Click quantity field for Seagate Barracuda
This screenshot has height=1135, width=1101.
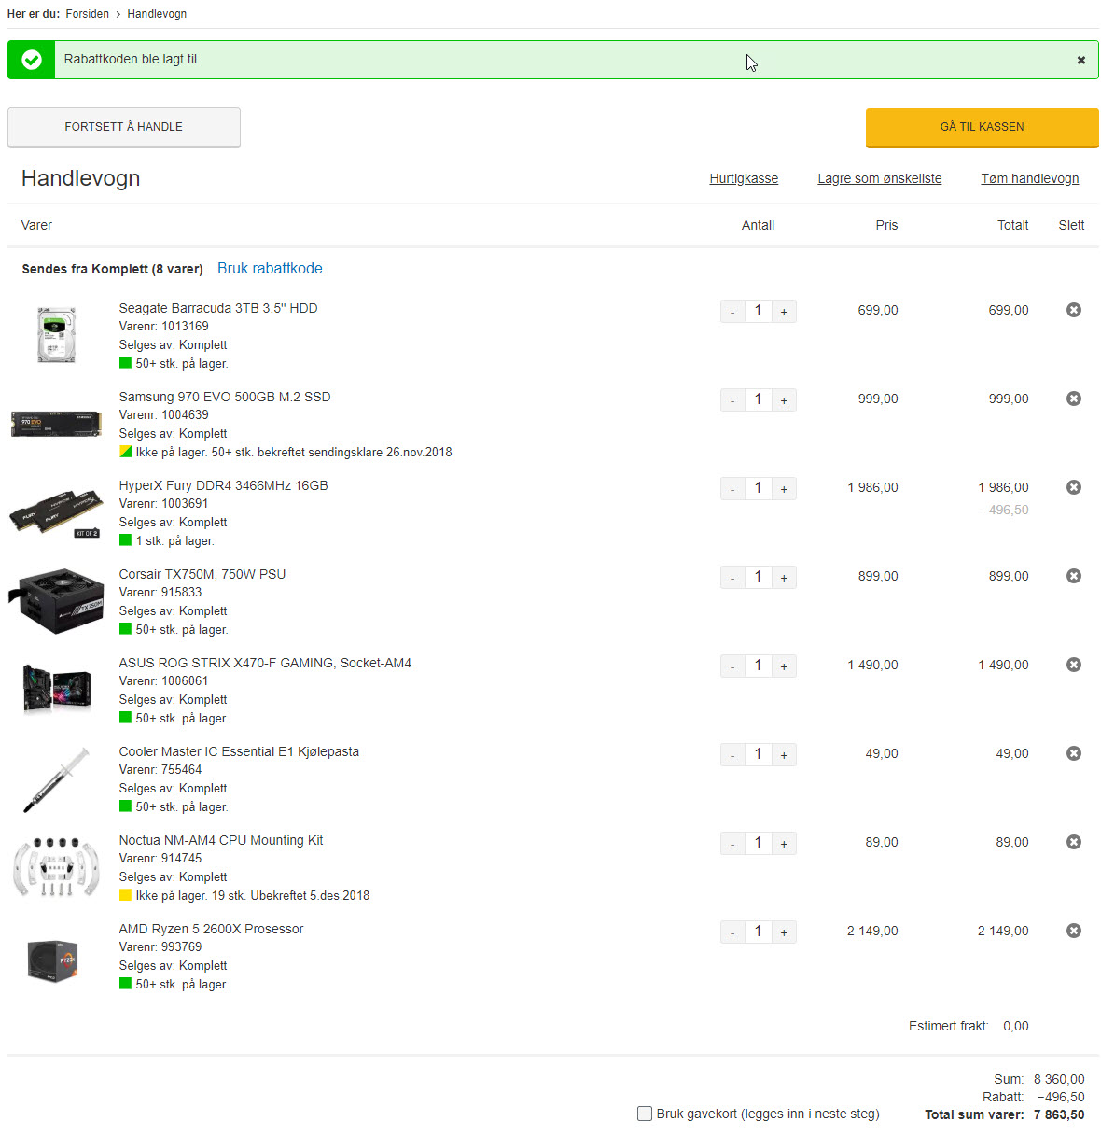tap(758, 312)
